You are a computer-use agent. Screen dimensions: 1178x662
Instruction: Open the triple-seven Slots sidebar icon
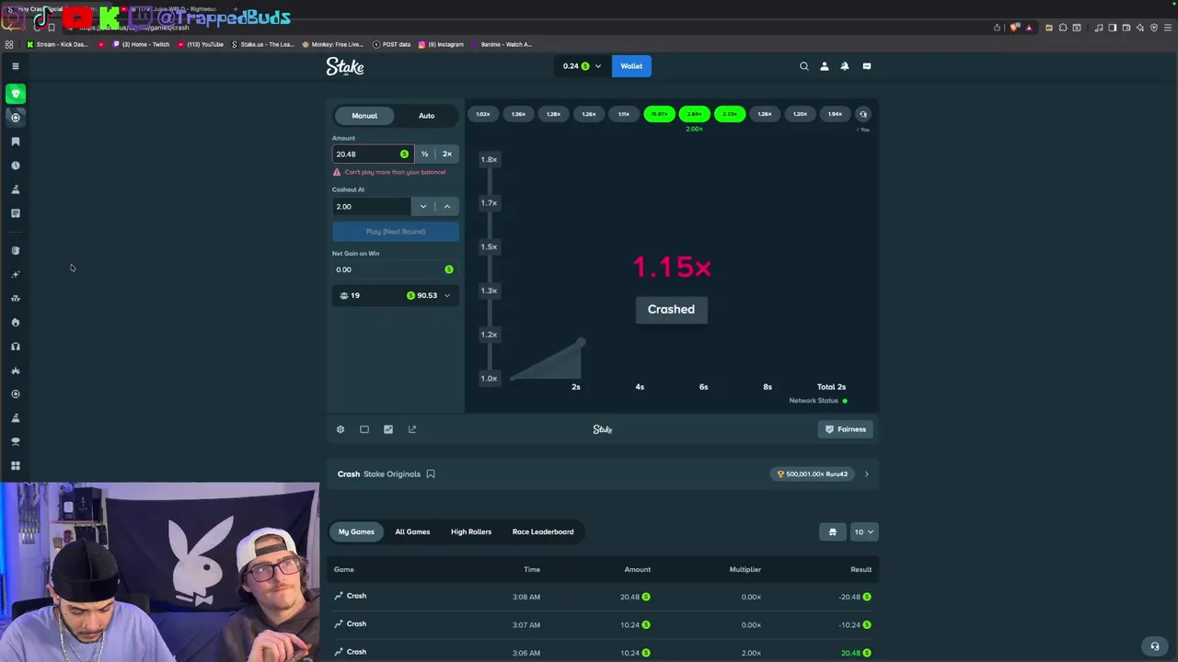pyautogui.click(x=16, y=298)
